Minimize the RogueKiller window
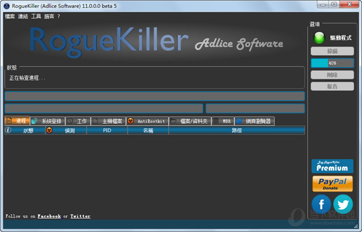 point(323,5)
